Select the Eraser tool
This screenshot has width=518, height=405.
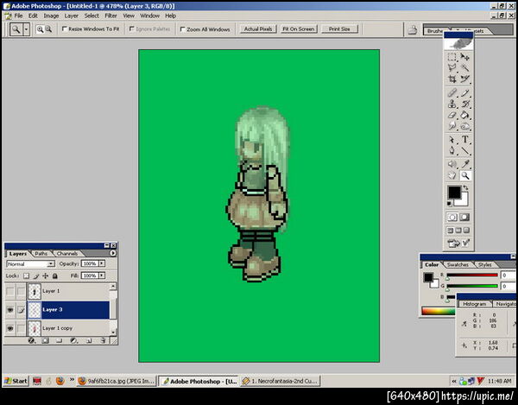(x=452, y=116)
